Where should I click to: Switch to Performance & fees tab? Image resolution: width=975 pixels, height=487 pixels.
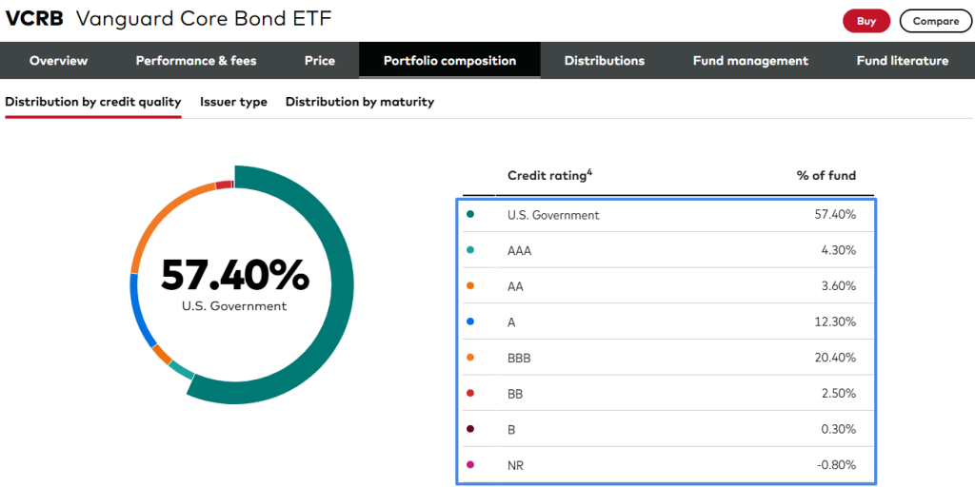tap(196, 61)
